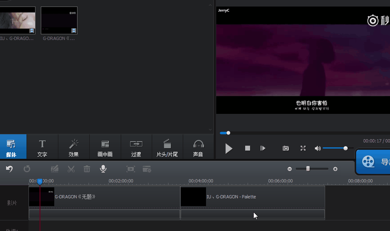
Task: Open the 效果 (Effects) tab
Action: [x=73, y=147]
